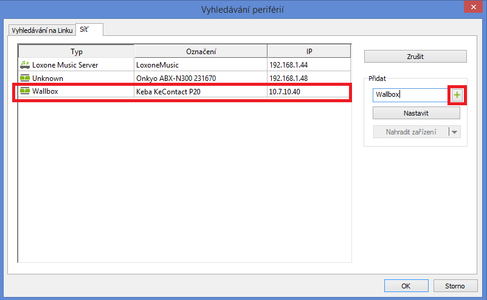Select the LoxoneMusic row entry
This screenshot has width=487, height=300.
pyautogui.click(x=156, y=65)
